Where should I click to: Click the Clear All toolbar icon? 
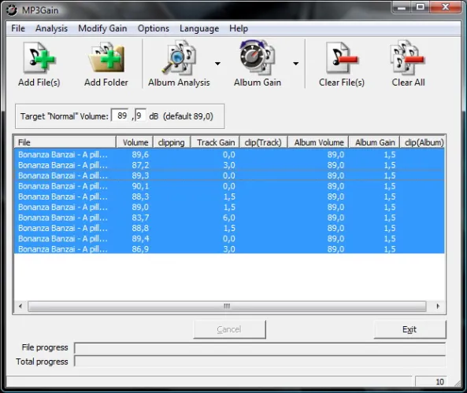pyautogui.click(x=408, y=64)
